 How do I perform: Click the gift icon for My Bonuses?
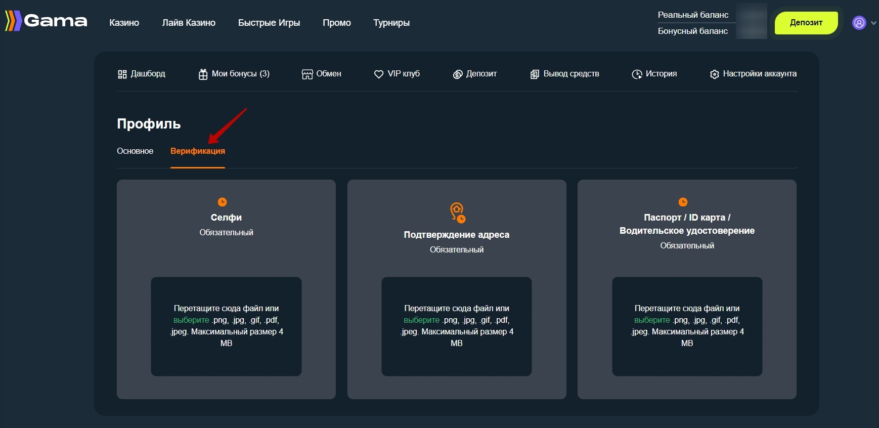pyautogui.click(x=203, y=74)
